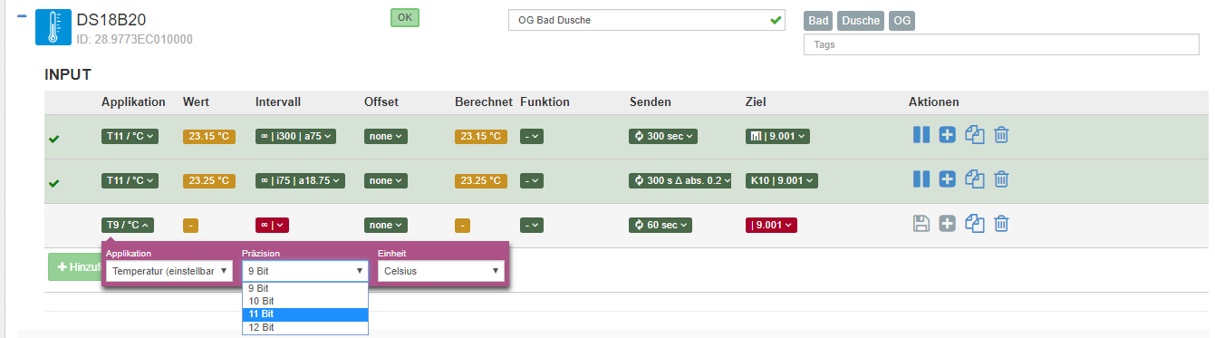Open the K10 | 9.001 Ziel dropdown
The width and height of the screenshot is (1215, 338).
(x=776, y=180)
